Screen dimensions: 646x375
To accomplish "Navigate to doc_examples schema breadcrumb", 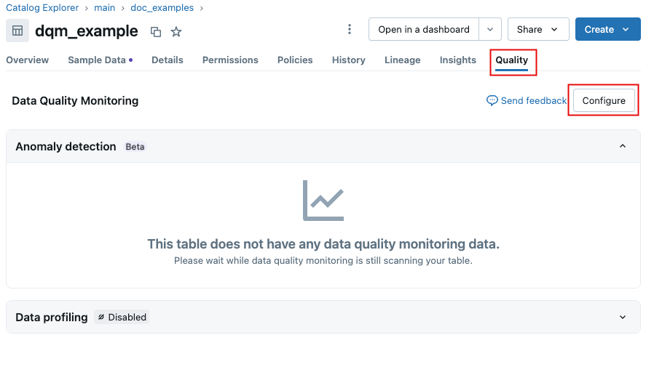I will [x=162, y=8].
